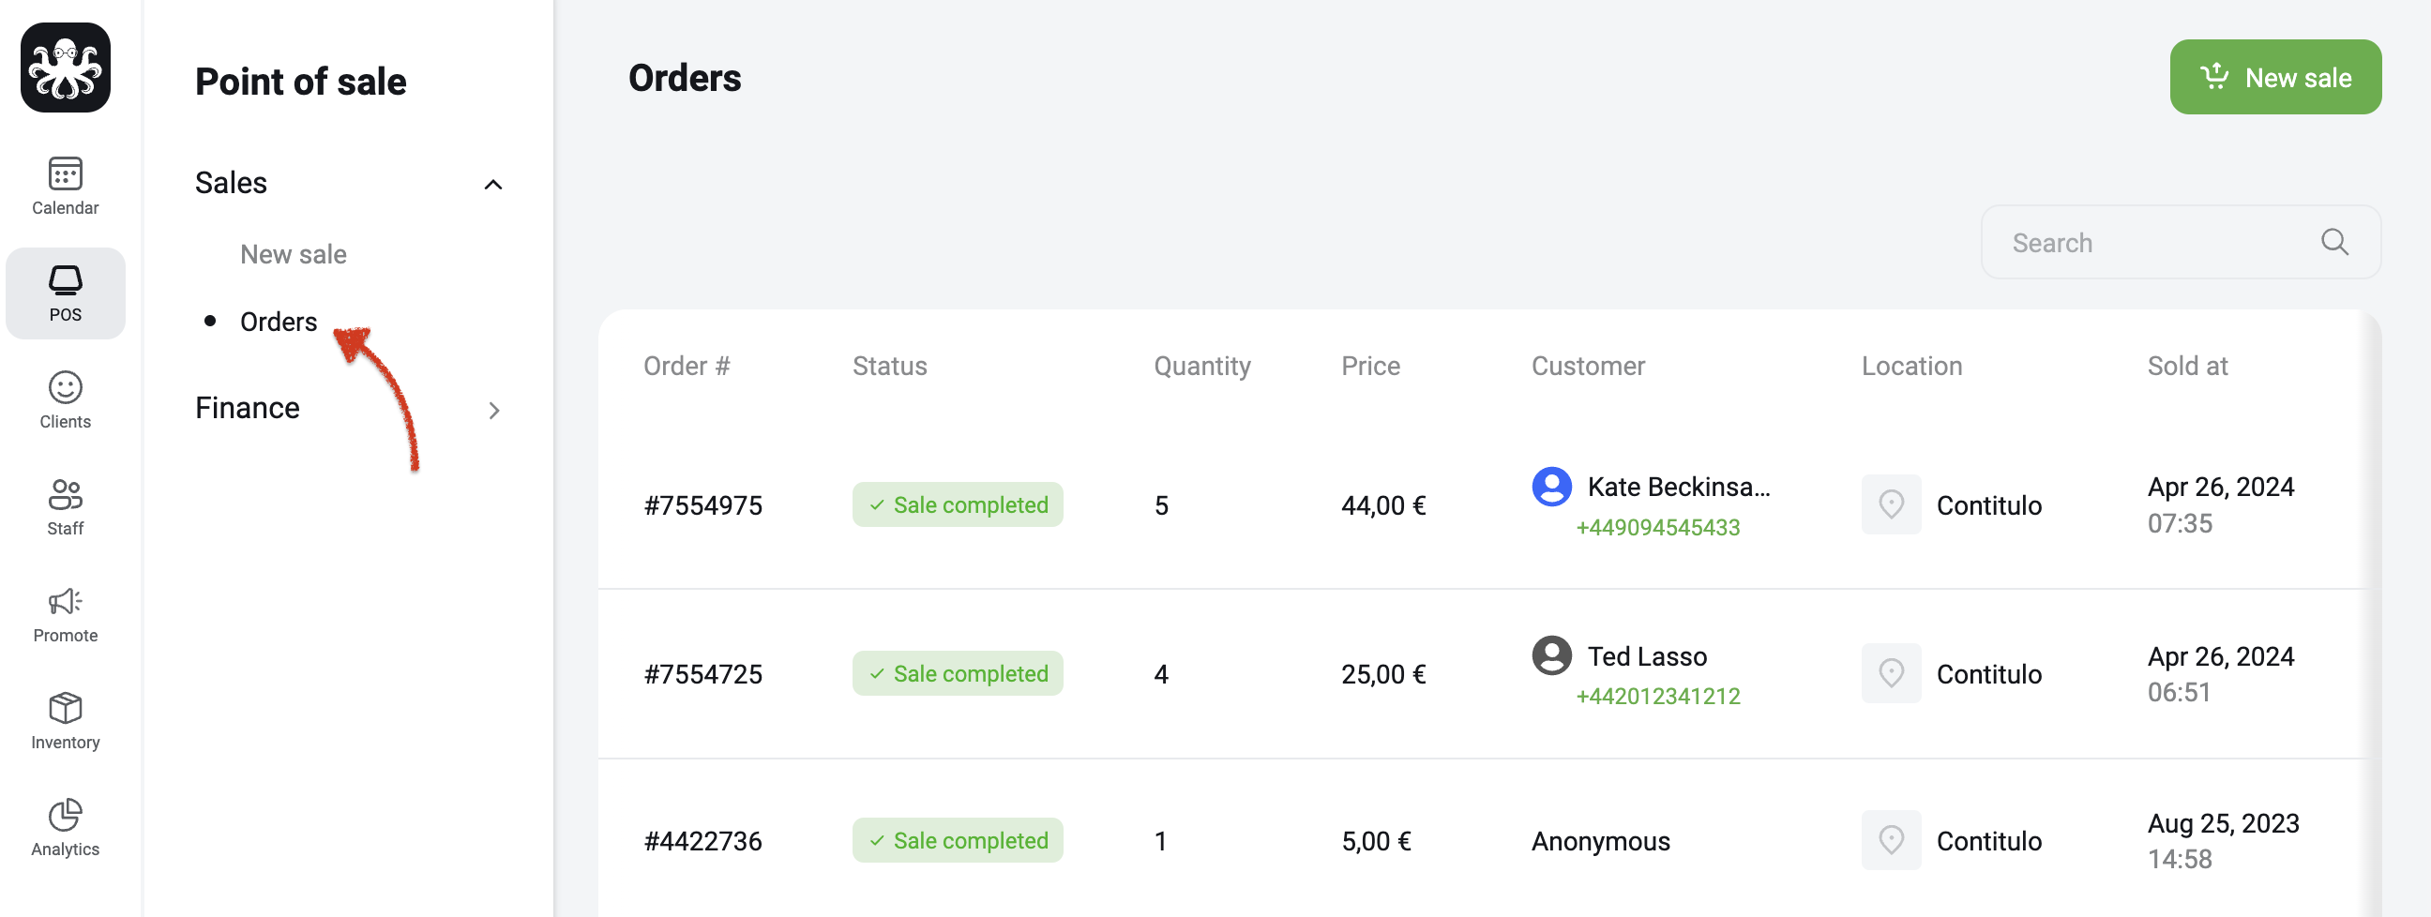
Task: Click Kate Beckinsale's blue avatar icon
Action: point(1550,487)
